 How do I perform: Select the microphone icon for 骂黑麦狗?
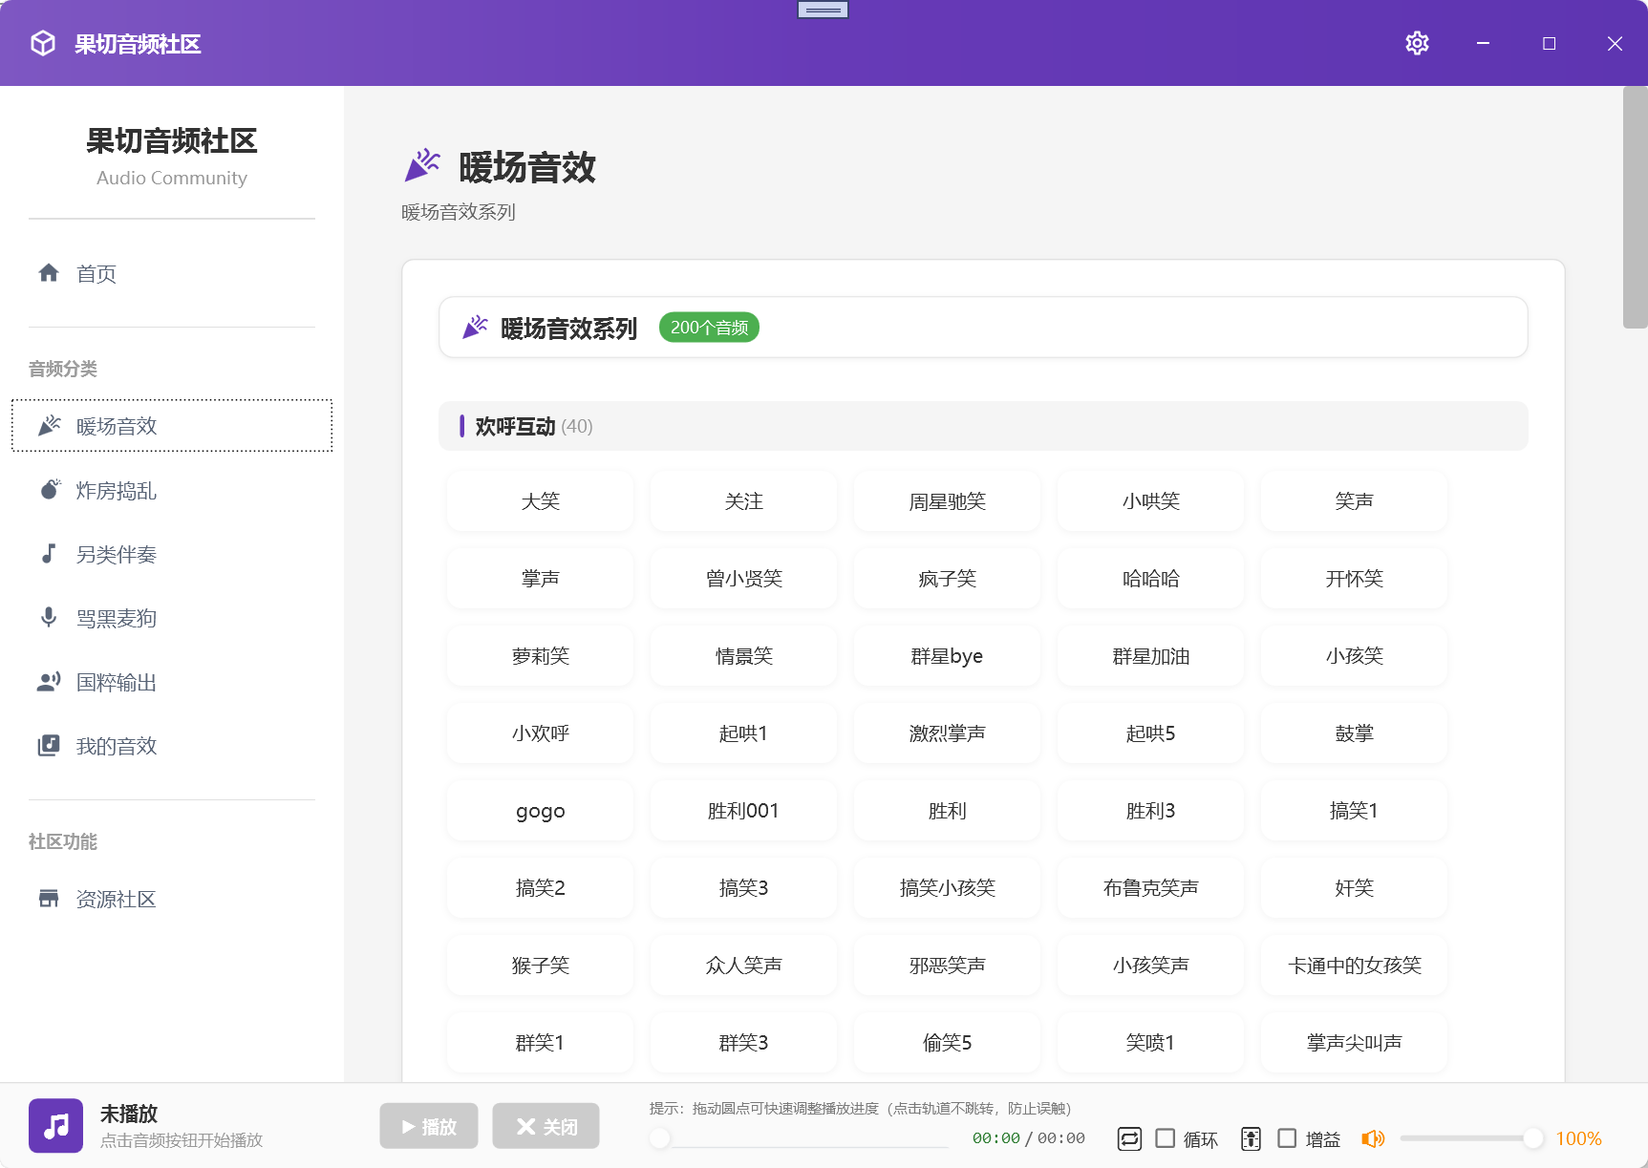[49, 617]
